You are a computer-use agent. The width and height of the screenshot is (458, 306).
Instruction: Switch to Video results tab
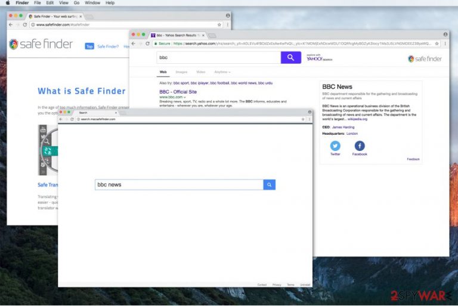200,72
